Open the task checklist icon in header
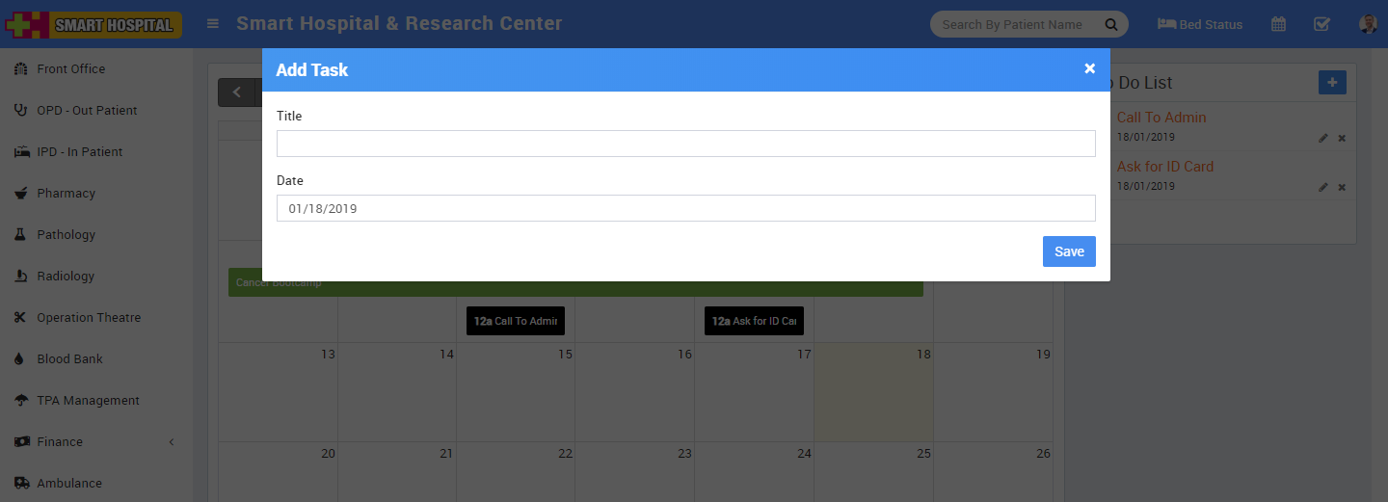This screenshot has width=1388, height=502. [x=1321, y=25]
